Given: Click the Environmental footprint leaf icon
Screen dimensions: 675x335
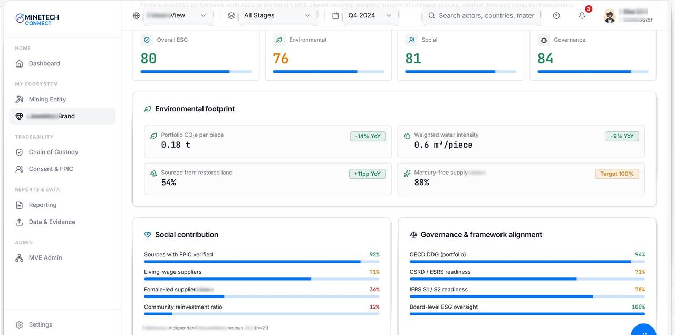Looking at the screenshot, I should click(x=148, y=109).
